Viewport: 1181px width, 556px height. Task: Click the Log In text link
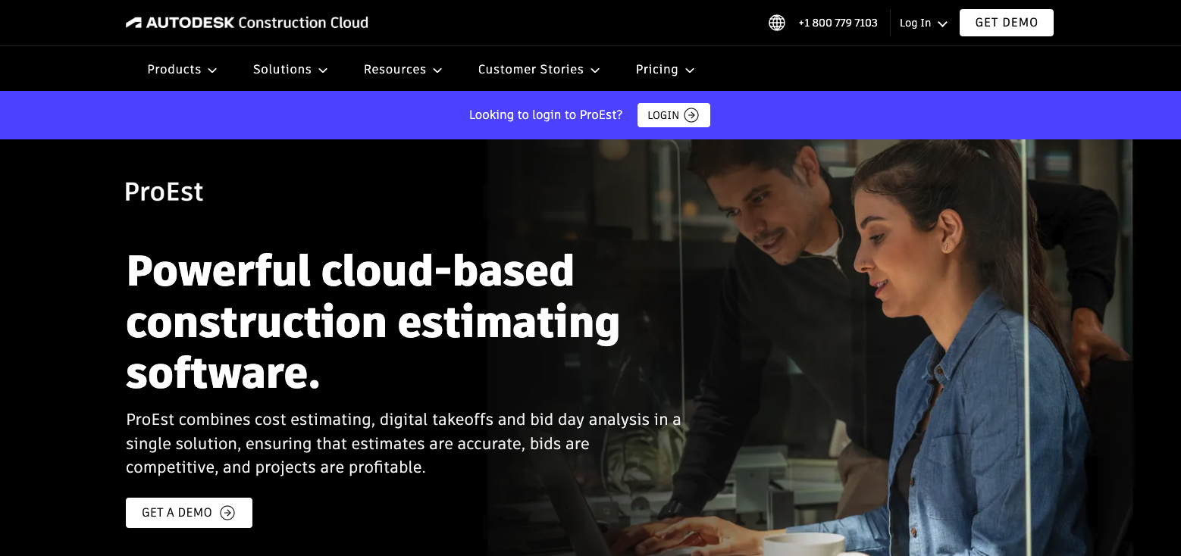(x=915, y=23)
